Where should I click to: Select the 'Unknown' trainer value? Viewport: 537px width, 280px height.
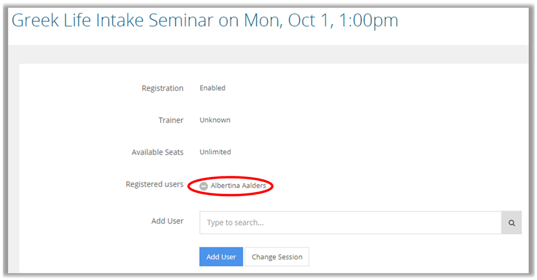coord(215,120)
